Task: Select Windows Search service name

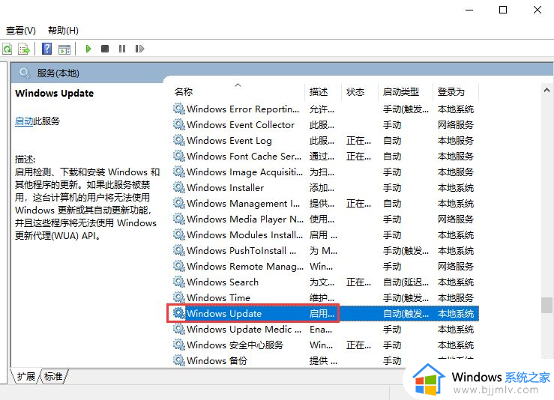Action: (223, 282)
